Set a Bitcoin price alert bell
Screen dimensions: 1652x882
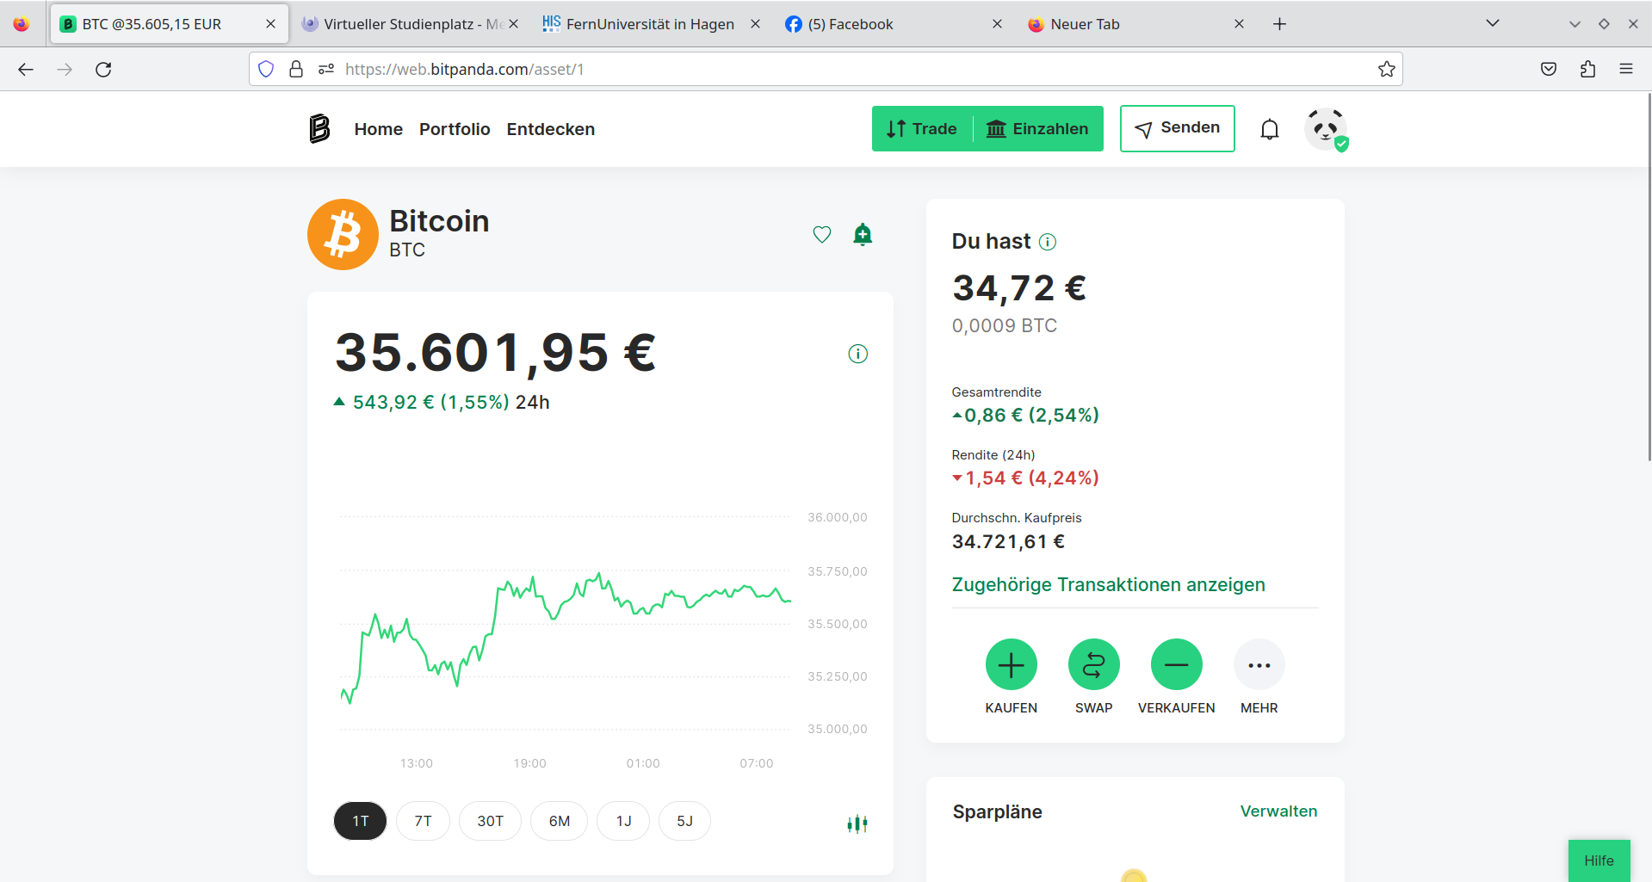[863, 234]
